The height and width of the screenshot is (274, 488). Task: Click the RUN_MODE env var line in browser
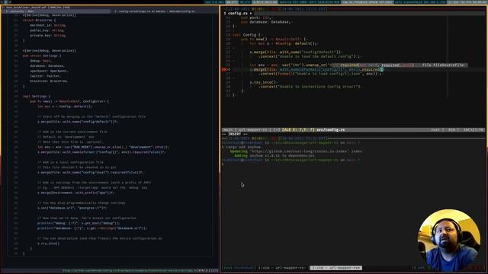(104, 147)
